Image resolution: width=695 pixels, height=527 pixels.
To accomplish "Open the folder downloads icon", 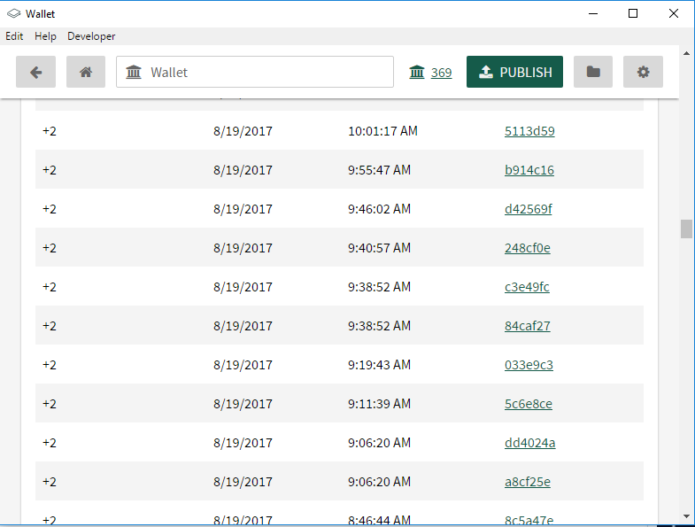I will tap(593, 72).
